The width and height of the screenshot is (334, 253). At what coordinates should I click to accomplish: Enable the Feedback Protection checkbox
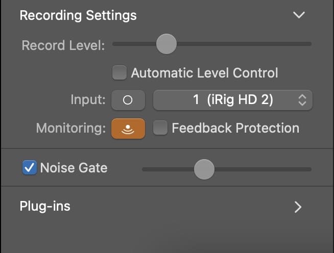(160, 128)
